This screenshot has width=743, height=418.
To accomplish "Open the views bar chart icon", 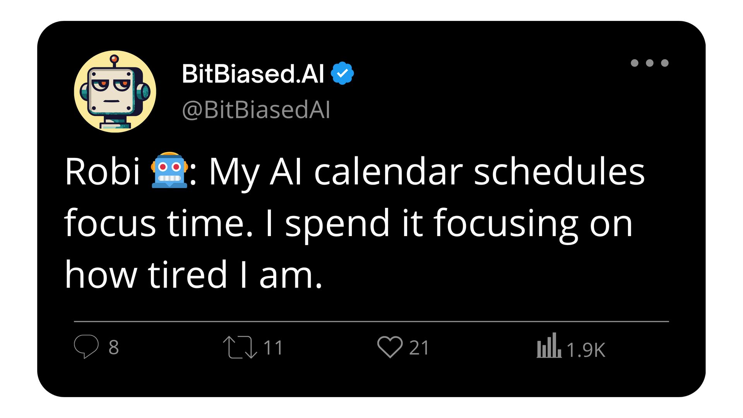I will 549,345.
